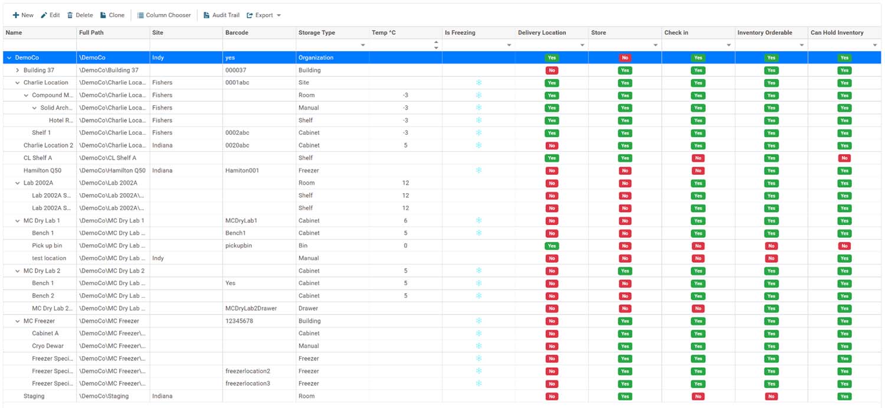This screenshot has height=408, width=885.
Task: Click the Name column filter input field
Action: click(x=40, y=45)
